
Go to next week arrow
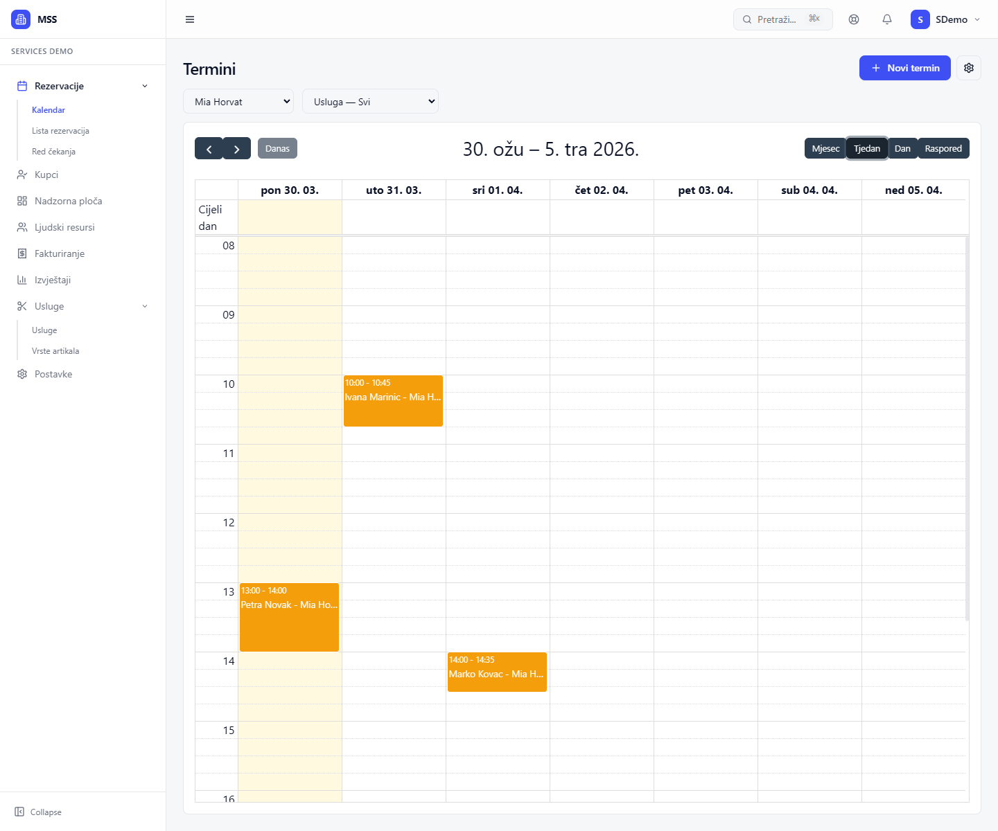237,149
